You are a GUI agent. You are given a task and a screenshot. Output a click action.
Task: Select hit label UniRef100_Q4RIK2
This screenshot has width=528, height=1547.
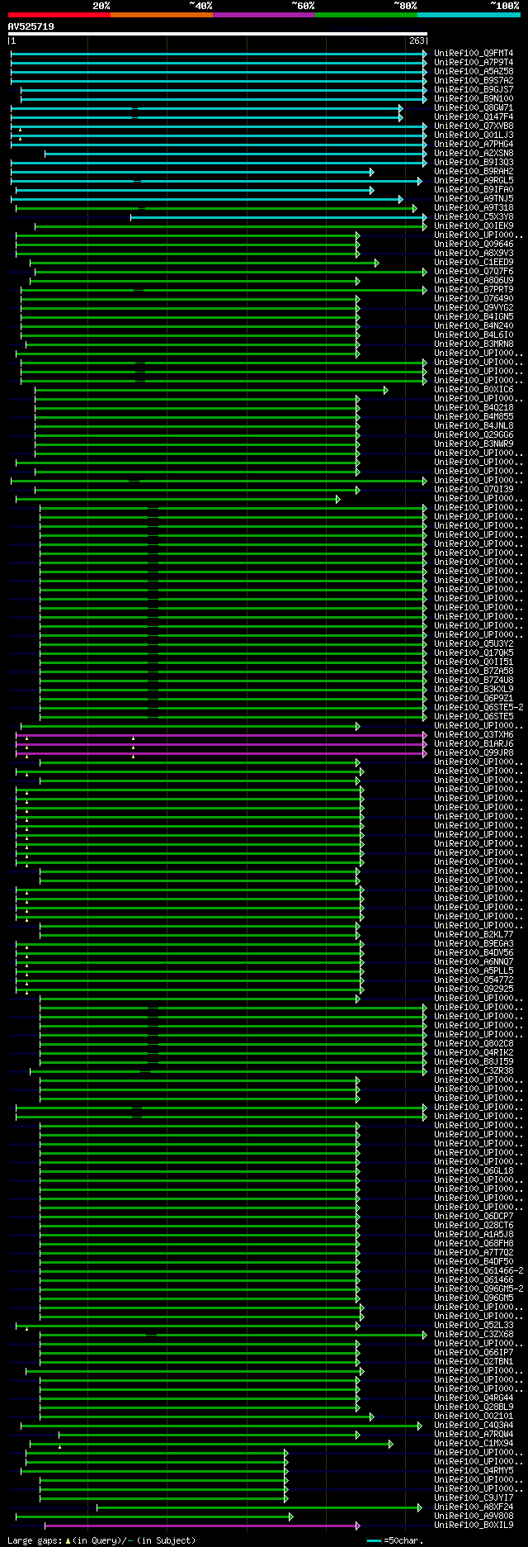tap(474, 1053)
